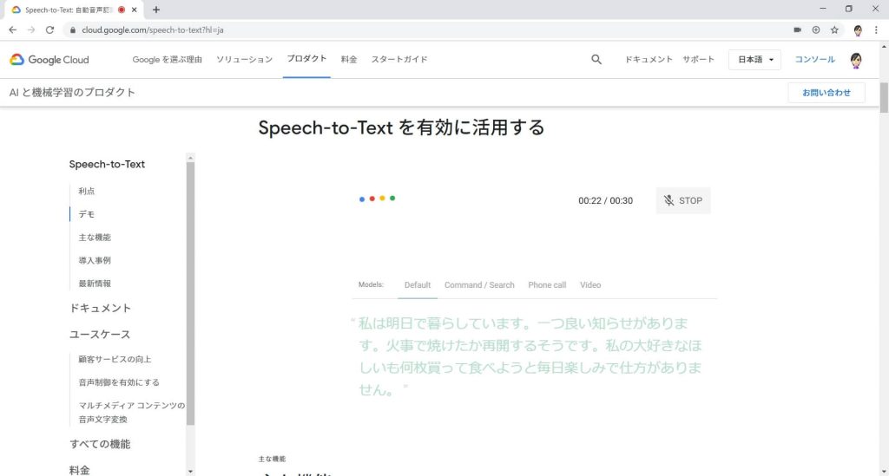Open the Google account avatar in header
Screen dimensions: 889x476
856,60
